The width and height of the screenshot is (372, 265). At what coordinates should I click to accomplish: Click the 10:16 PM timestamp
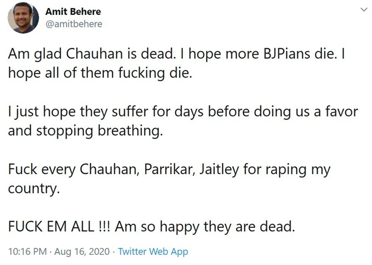(26, 251)
